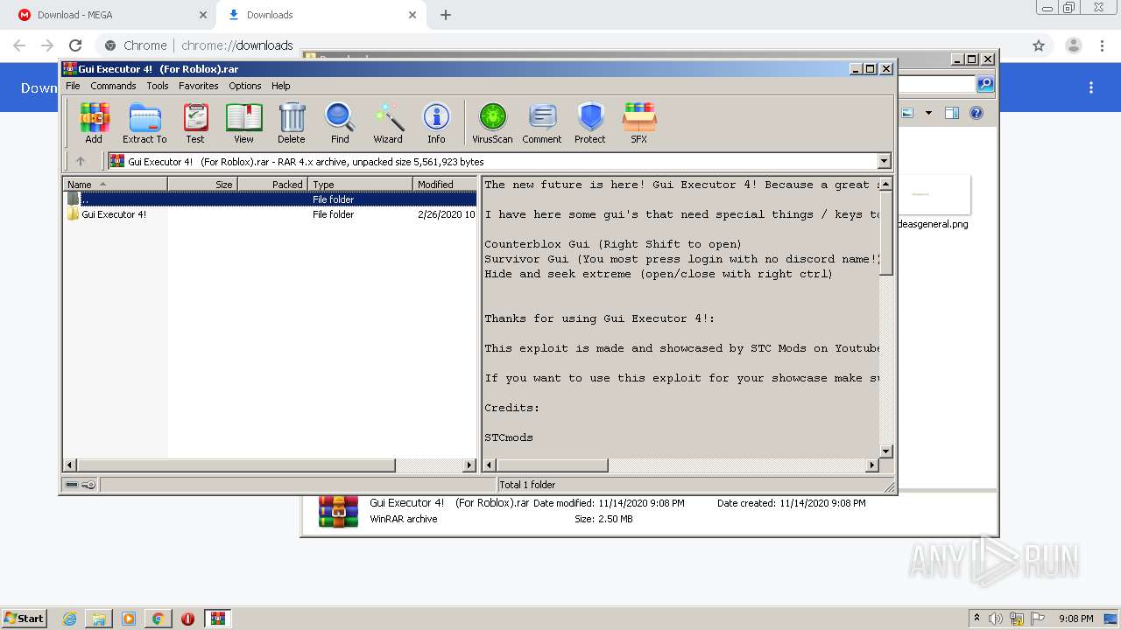This screenshot has height=630, width=1121.
Task: Bookmark this page star icon
Action: pos(1039,45)
